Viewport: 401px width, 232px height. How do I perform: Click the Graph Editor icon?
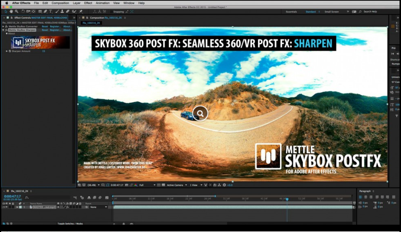[x=107, y=198]
